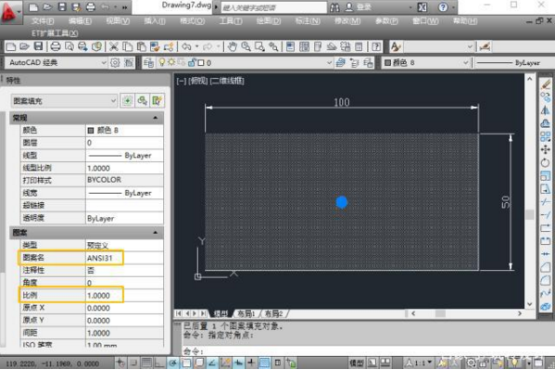Select the Rotate tool in right toolbar

(546, 162)
